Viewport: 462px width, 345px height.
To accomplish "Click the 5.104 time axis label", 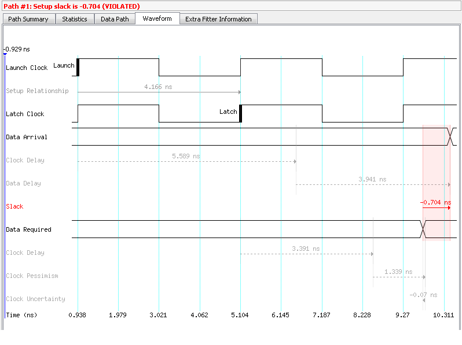I will pos(240,315).
